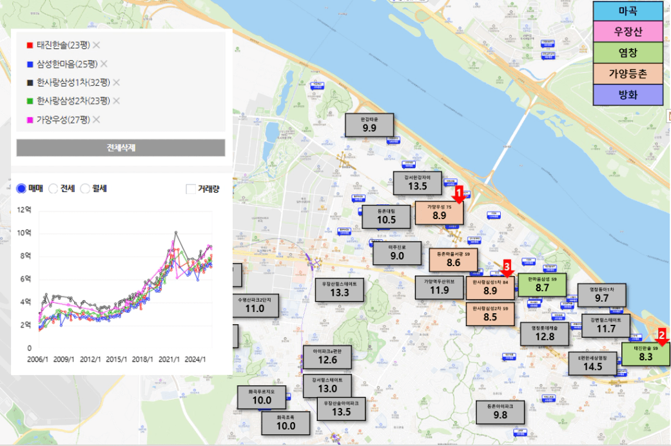Viewport: 671px width, 446px height.
Task: Select the 마곡 region in the legend
Action: coord(627,12)
